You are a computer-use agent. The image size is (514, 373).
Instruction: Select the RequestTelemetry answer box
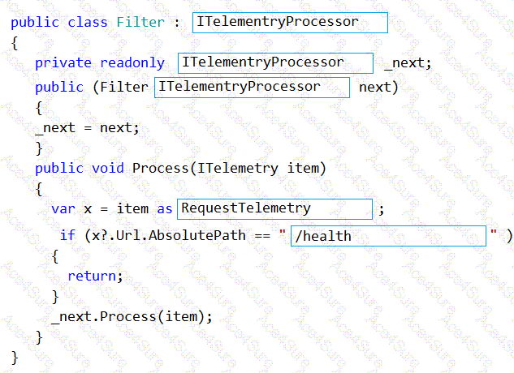pyautogui.click(x=274, y=208)
